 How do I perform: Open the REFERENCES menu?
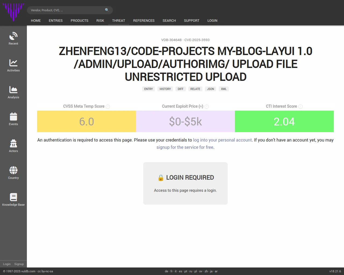tap(144, 20)
